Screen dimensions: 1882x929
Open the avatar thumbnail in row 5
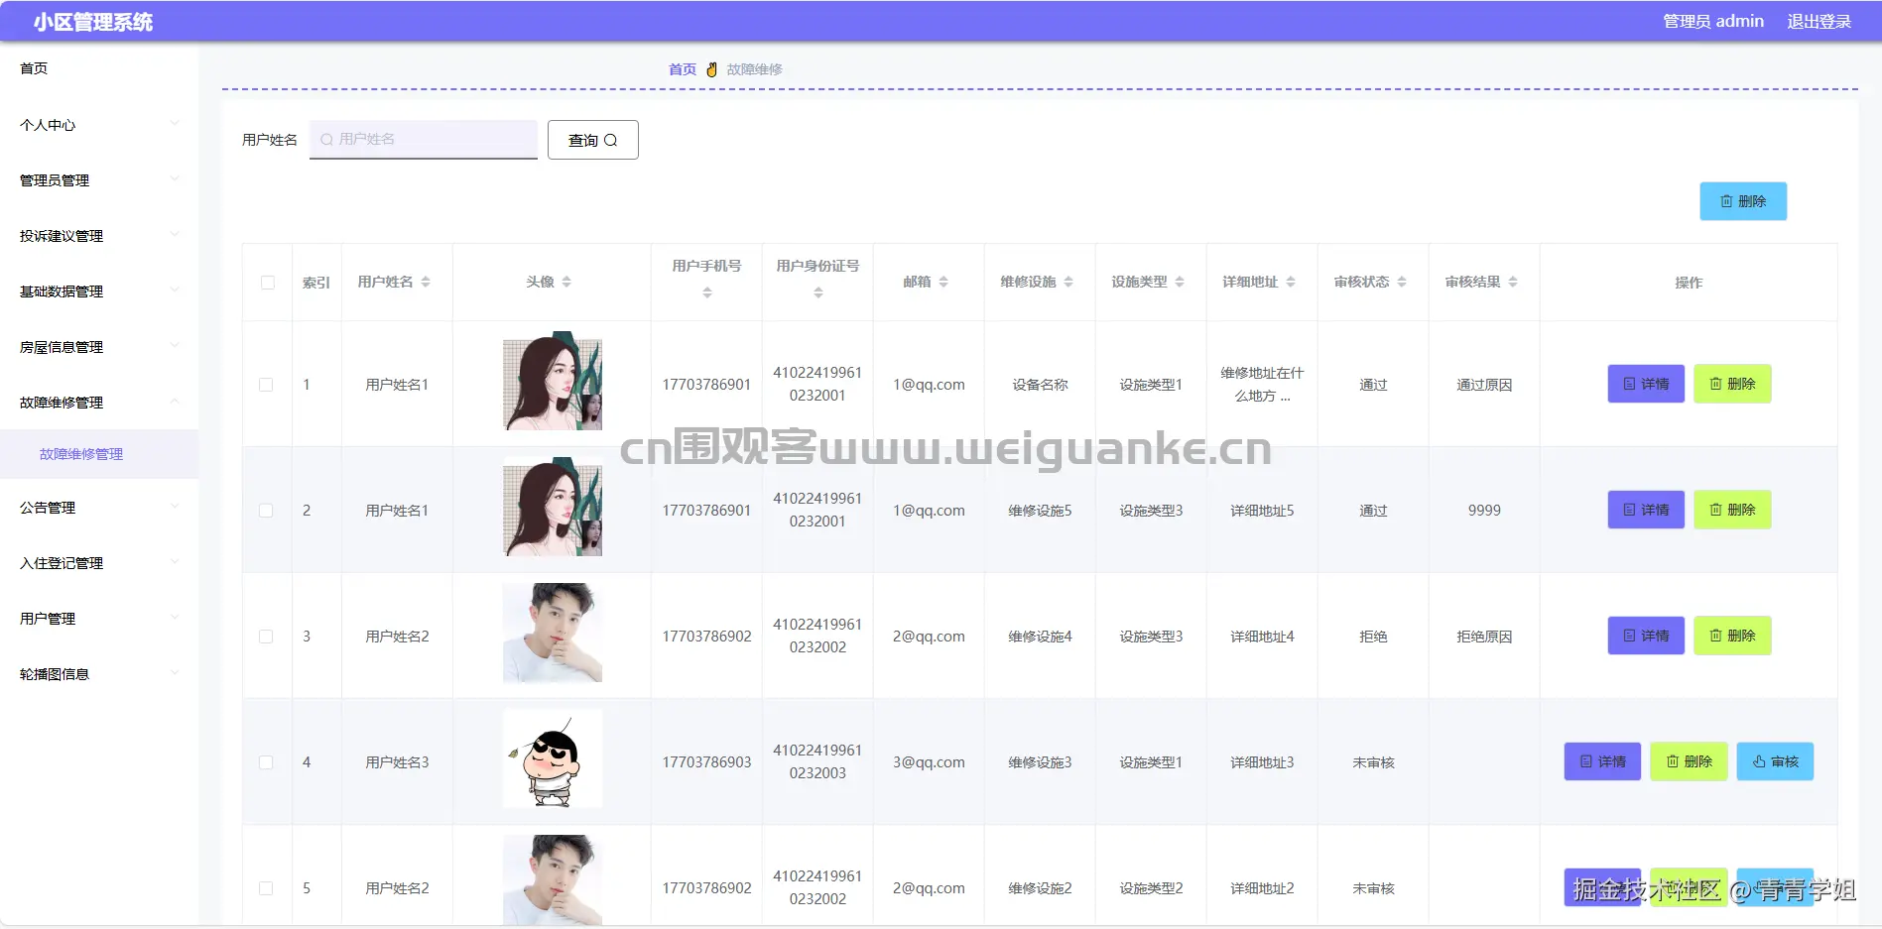click(553, 881)
